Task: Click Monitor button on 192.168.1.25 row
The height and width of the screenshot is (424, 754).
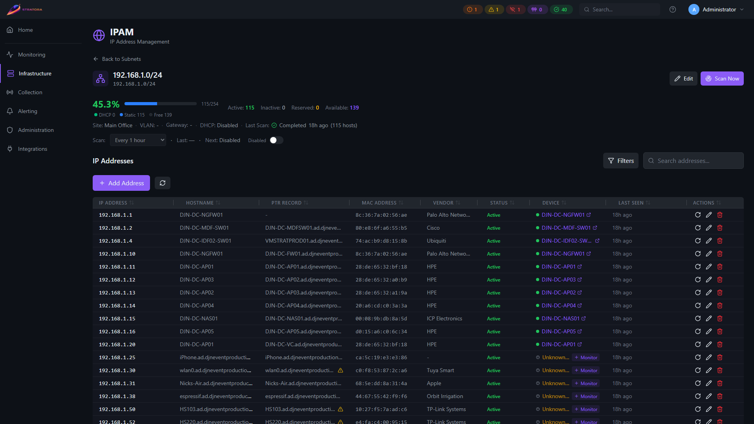Action: (x=586, y=357)
